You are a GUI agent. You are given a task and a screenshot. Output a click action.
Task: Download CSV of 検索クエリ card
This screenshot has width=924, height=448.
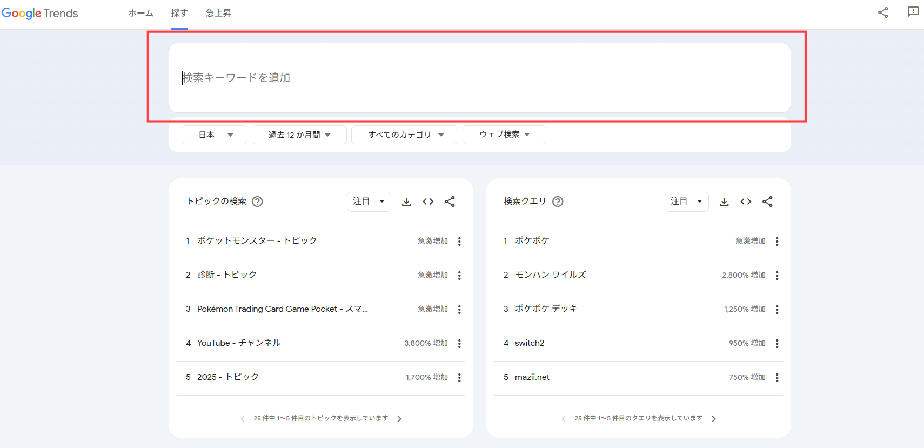tap(724, 202)
